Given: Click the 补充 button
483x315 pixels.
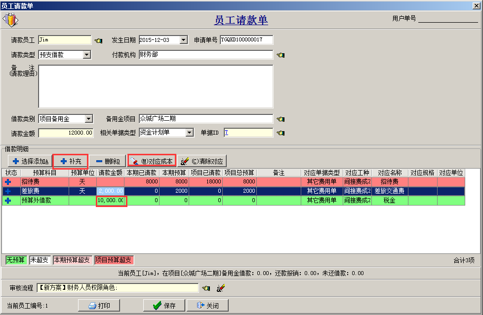Looking at the screenshot, I should (x=70, y=160).
